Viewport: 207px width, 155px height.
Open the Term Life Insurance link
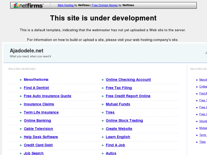[41, 112]
